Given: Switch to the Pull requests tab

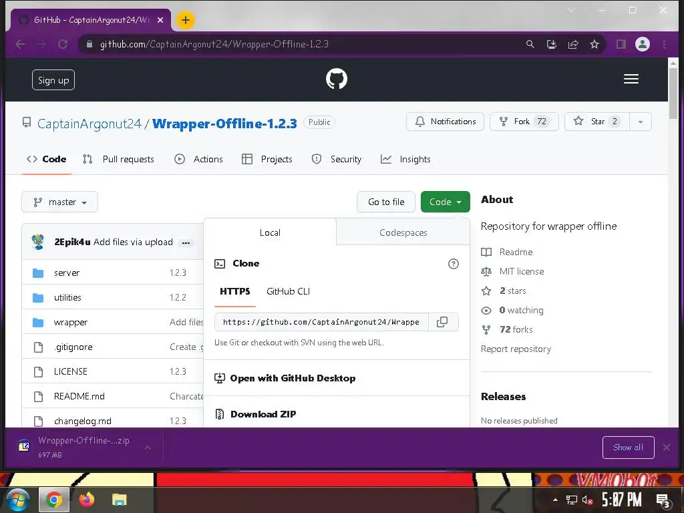Looking at the screenshot, I should click(x=118, y=159).
